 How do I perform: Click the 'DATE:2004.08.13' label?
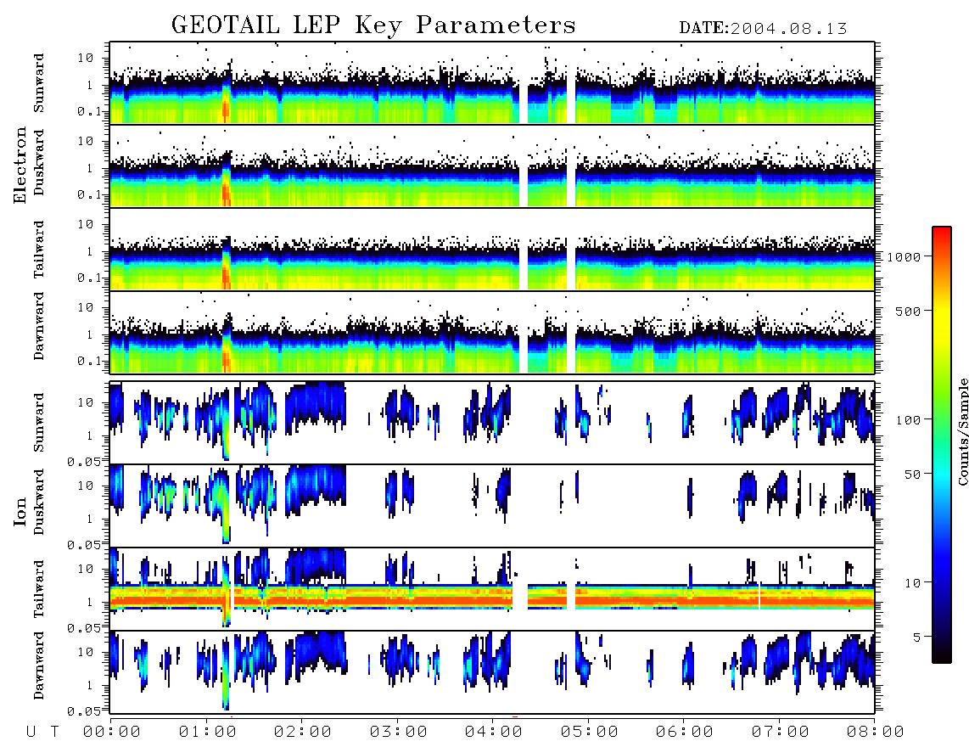pyautogui.click(x=763, y=29)
